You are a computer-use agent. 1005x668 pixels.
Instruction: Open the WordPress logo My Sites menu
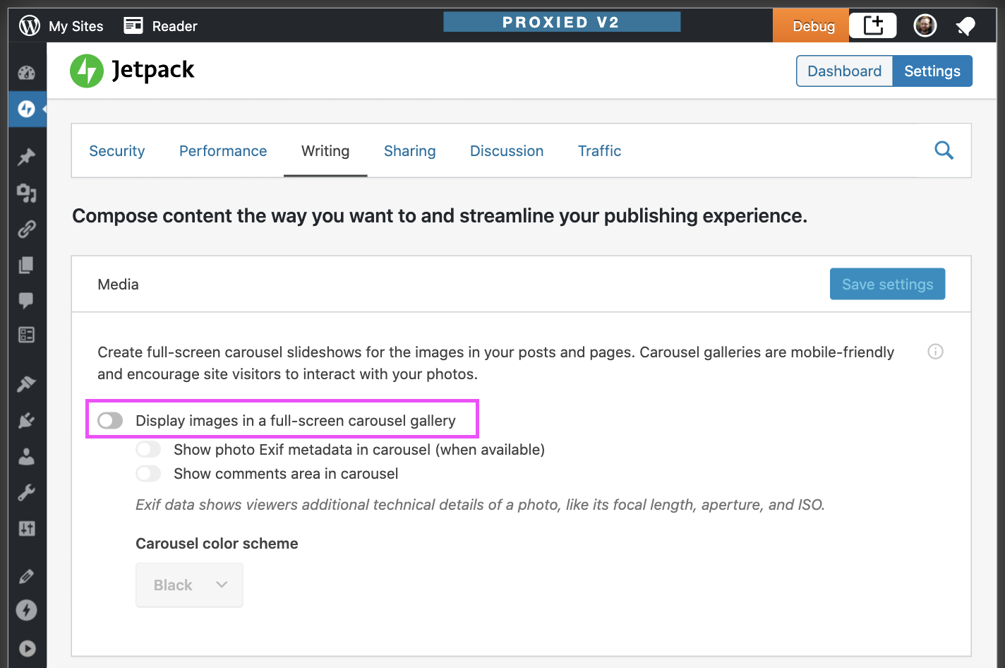pyautogui.click(x=30, y=26)
